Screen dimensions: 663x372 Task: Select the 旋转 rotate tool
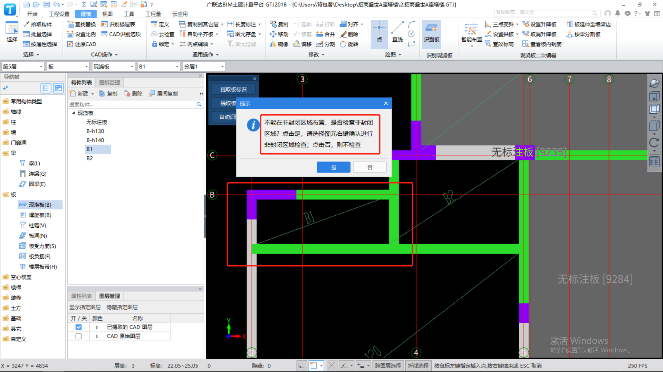[349, 44]
